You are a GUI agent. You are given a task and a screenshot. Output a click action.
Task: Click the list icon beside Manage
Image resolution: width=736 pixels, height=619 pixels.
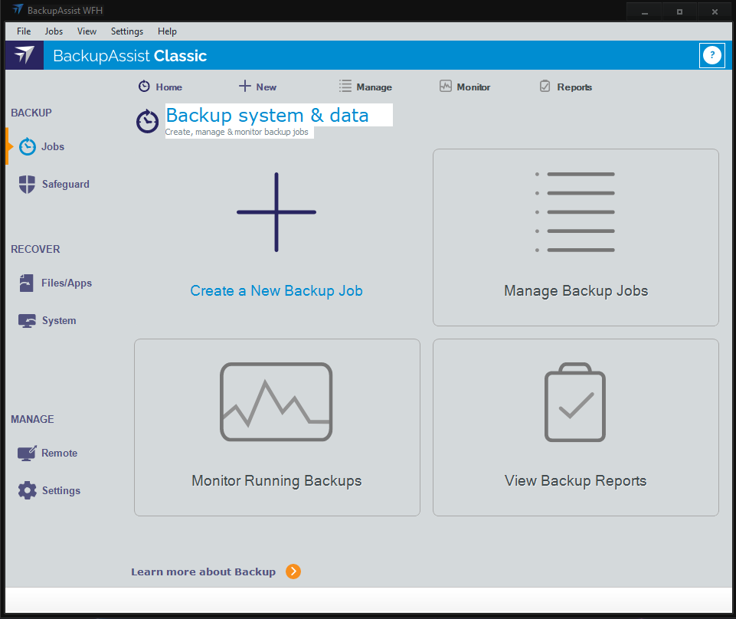[345, 86]
